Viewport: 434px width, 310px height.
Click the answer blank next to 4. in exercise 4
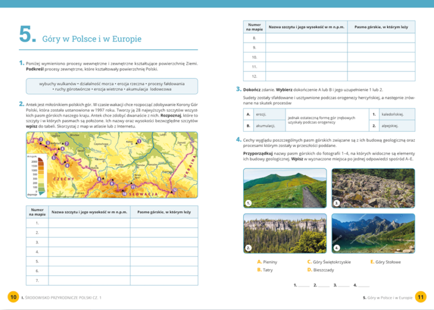coord(363,287)
